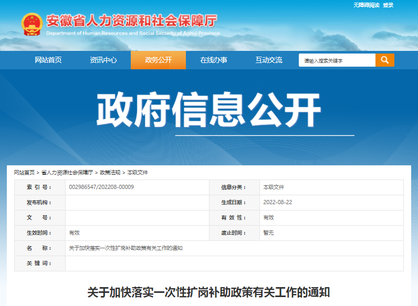Focus the search keyword input field
This screenshot has height=306, width=418.
[x=337, y=60]
